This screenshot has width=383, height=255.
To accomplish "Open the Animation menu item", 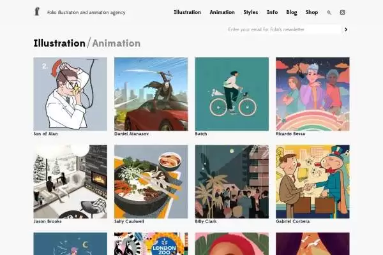I will (x=222, y=12).
